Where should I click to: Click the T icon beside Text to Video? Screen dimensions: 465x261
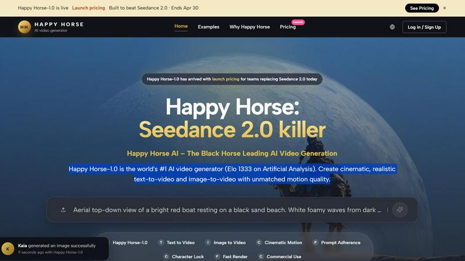coord(161,242)
